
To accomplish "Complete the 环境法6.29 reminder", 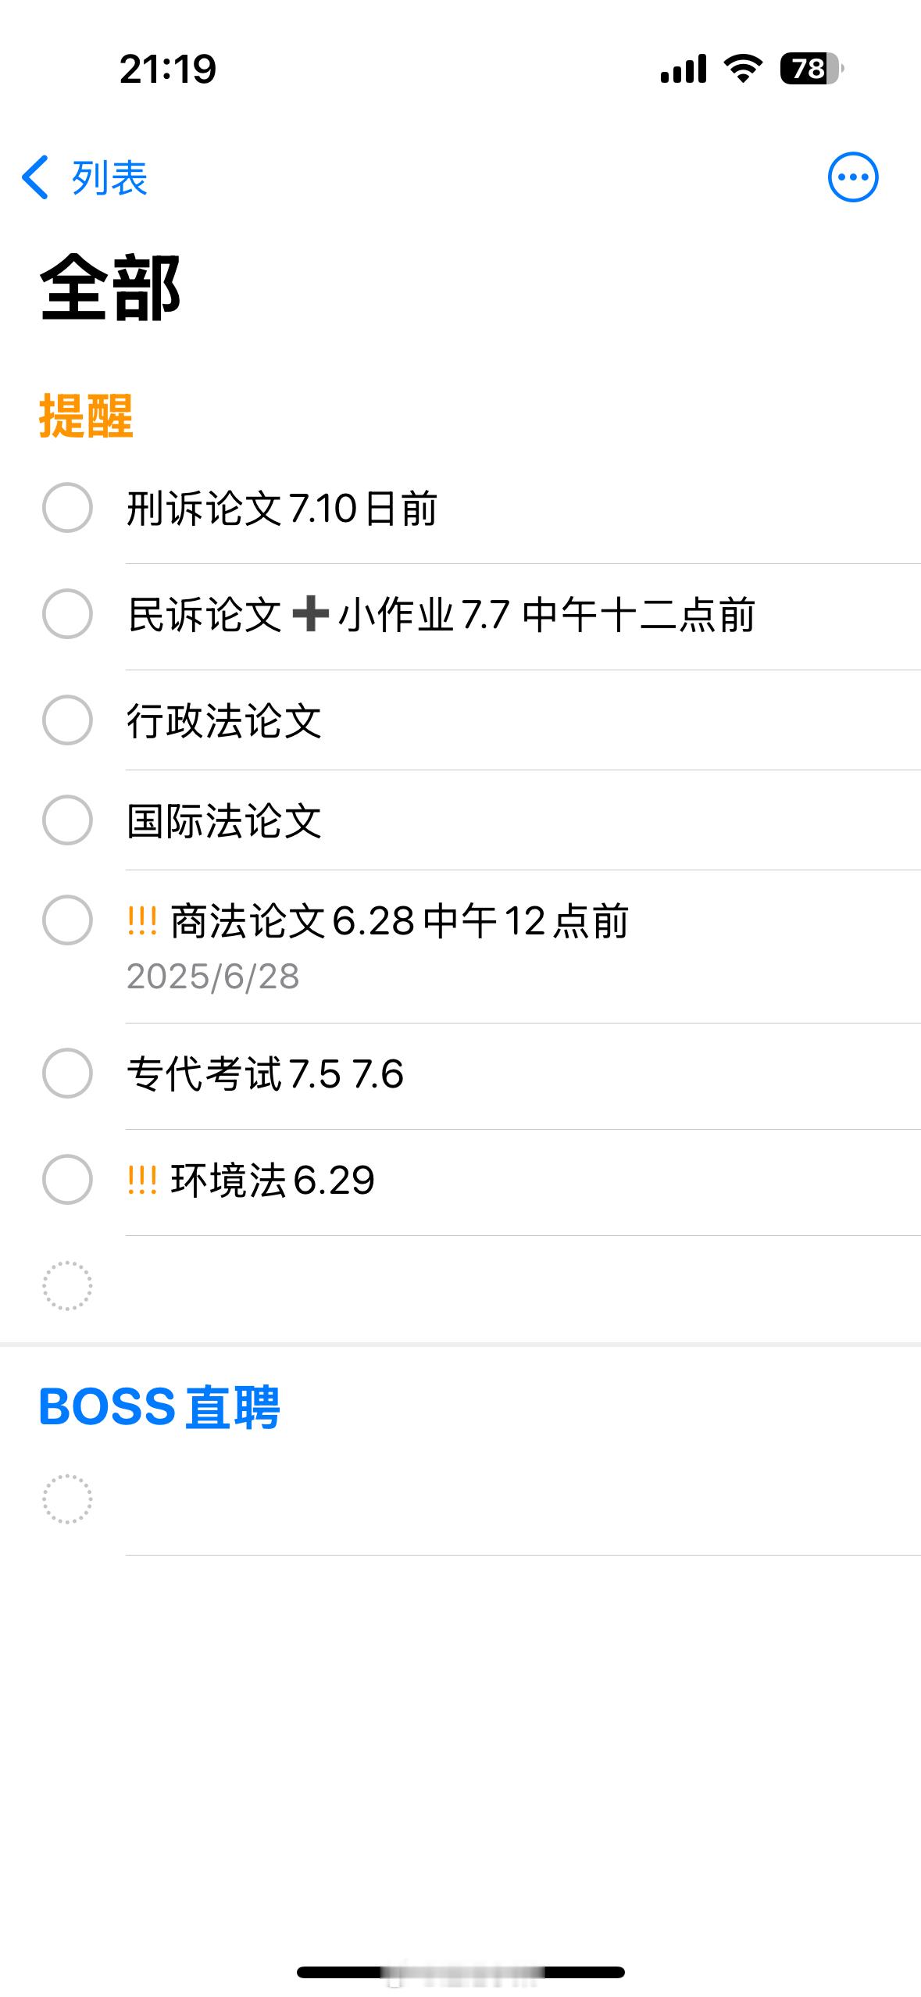I will pos(67,1179).
